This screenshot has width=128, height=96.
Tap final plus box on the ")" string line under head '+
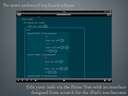point(55,51)
